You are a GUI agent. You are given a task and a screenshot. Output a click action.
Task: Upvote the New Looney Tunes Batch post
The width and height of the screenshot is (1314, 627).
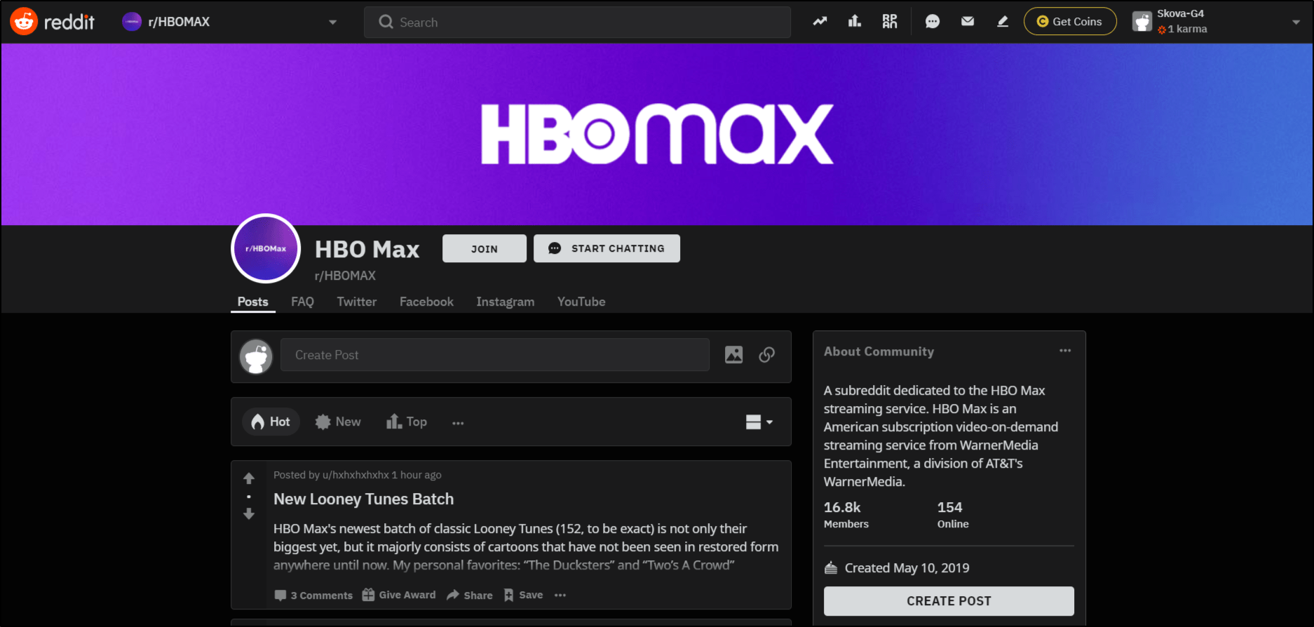(x=249, y=478)
